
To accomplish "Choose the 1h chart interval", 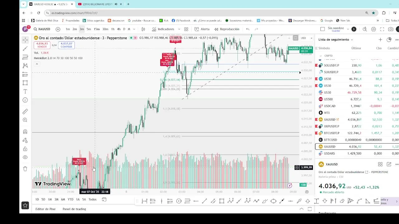I will (x=113, y=29).
